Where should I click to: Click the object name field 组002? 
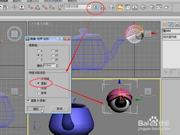(x=171, y=31)
